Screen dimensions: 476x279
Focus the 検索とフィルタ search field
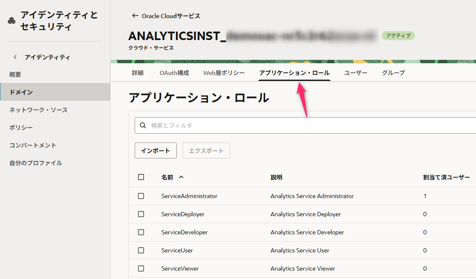click(306, 125)
